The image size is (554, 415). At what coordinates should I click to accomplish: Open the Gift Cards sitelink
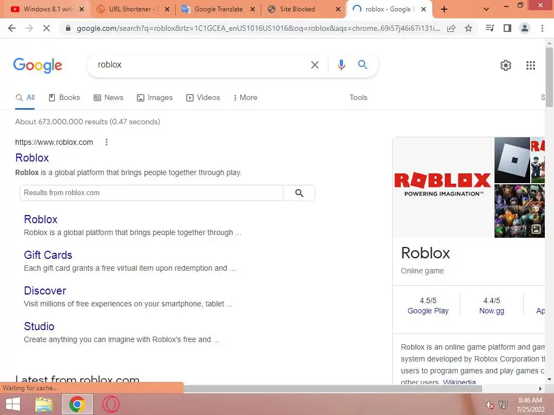coord(48,255)
